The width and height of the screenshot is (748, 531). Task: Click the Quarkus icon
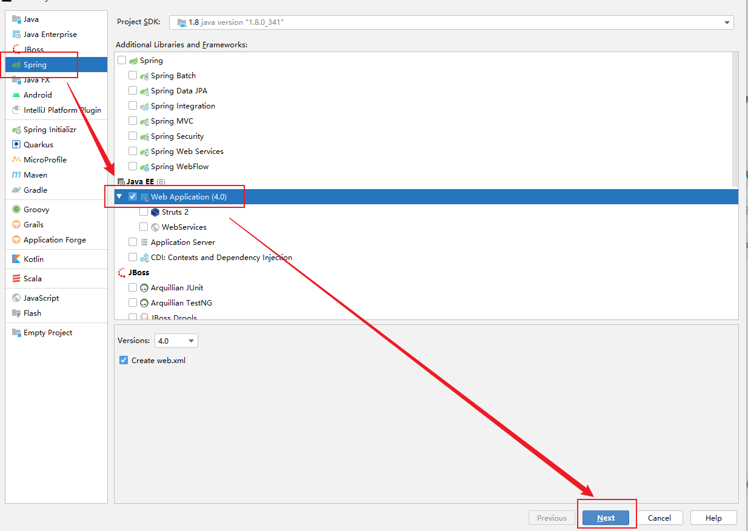(16, 145)
